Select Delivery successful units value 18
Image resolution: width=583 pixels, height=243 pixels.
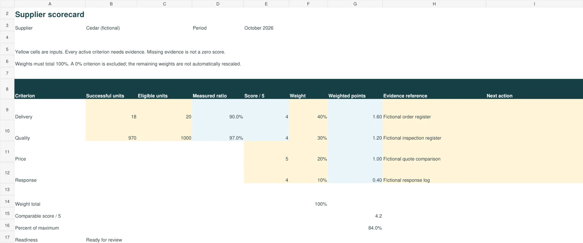tap(111, 109)
